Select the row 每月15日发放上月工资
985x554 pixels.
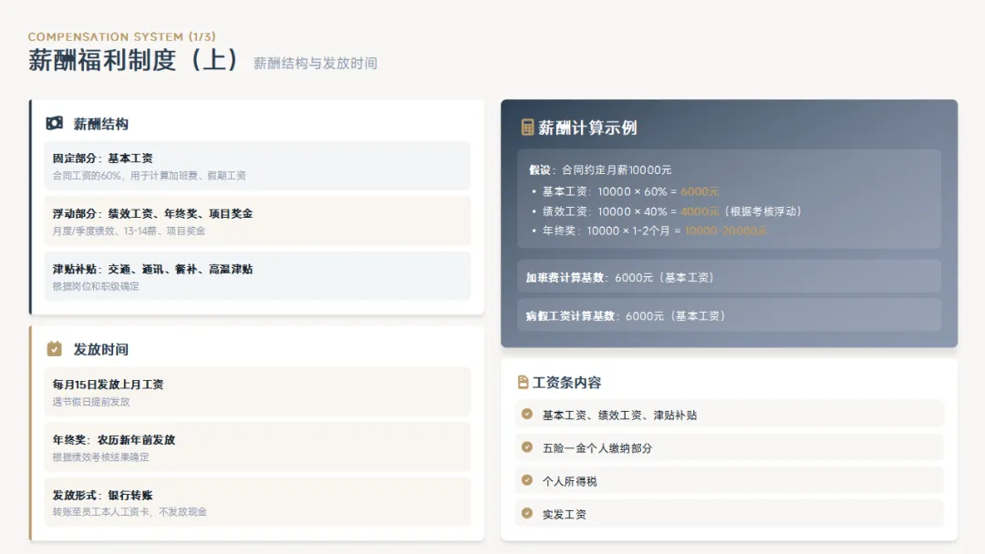(257, 392)
